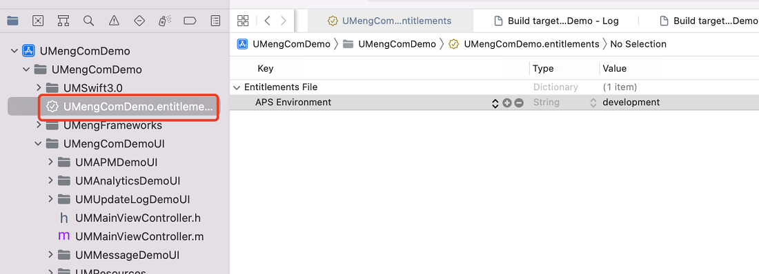Open the Find navigator magnifier icon
The width and height of the screenshot is (759, 274).
tap(88, 20)
